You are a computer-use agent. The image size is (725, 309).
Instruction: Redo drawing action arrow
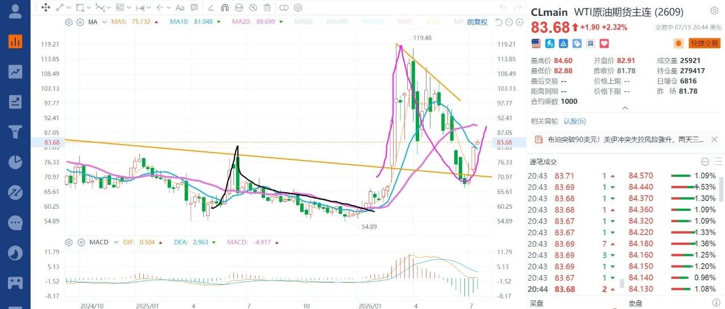(518, 8)
